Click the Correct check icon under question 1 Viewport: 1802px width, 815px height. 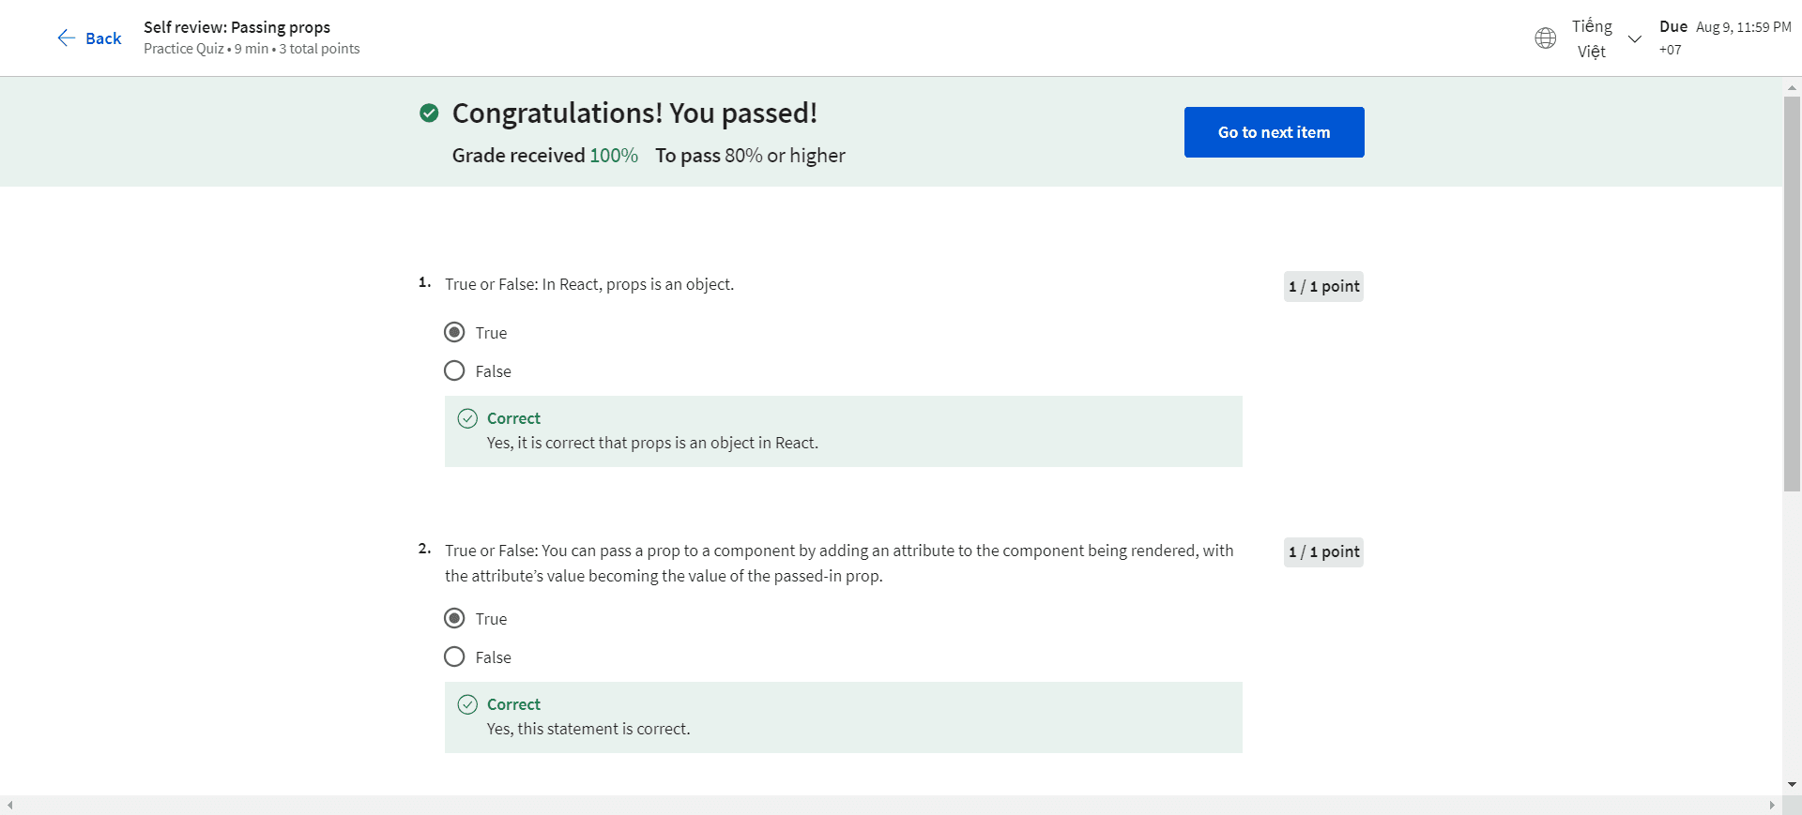(467, 418)
